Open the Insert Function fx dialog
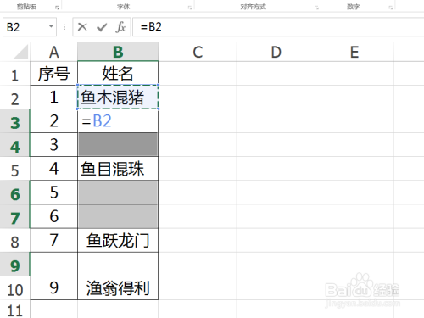This screenshot has width=424, height=318. pyautogui.click(x=120, y=27)
